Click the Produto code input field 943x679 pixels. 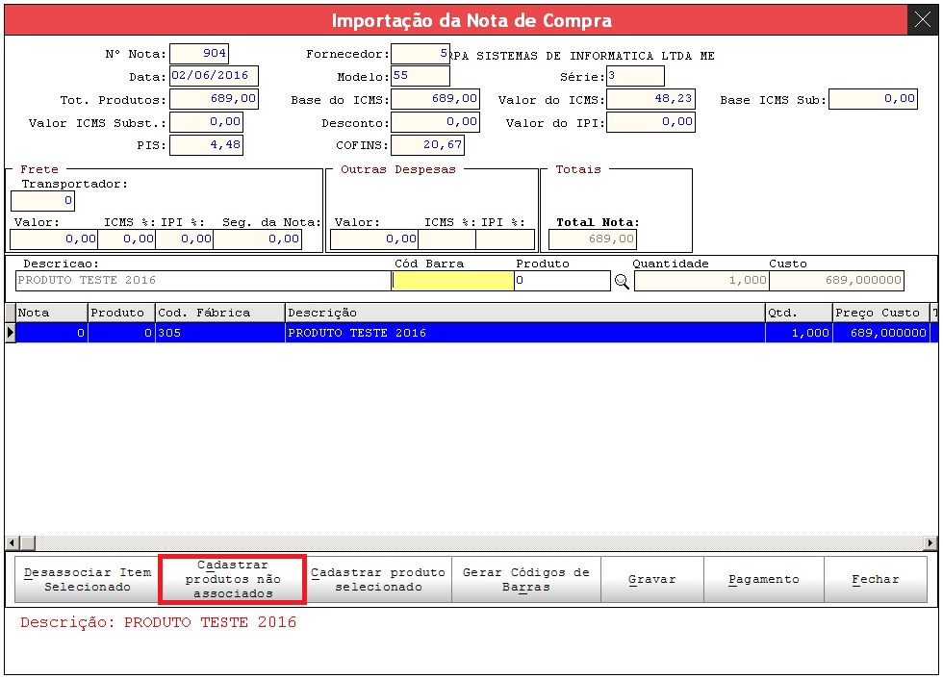[x=562, y=281]
